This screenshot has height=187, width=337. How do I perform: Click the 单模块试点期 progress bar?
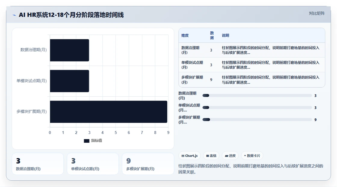[257, 108]
